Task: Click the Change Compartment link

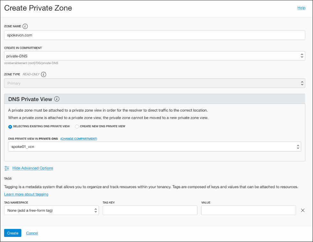Action: coord(79,139)
